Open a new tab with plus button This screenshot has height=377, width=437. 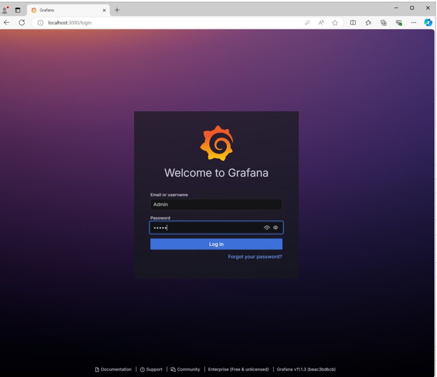[117, 10]
